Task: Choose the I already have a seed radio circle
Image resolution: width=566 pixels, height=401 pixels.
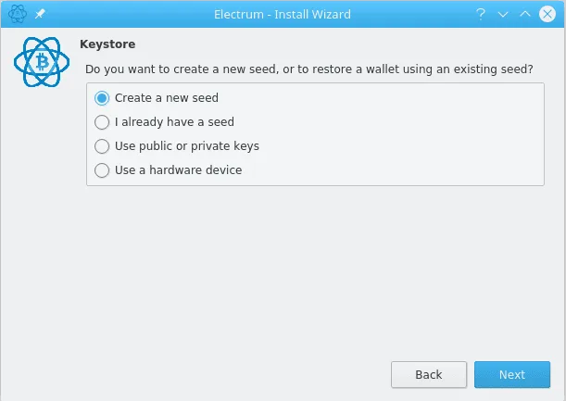Action: [102, 122]
